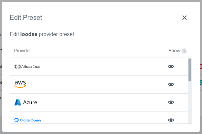Click the Show column header label

coord(174,51)
